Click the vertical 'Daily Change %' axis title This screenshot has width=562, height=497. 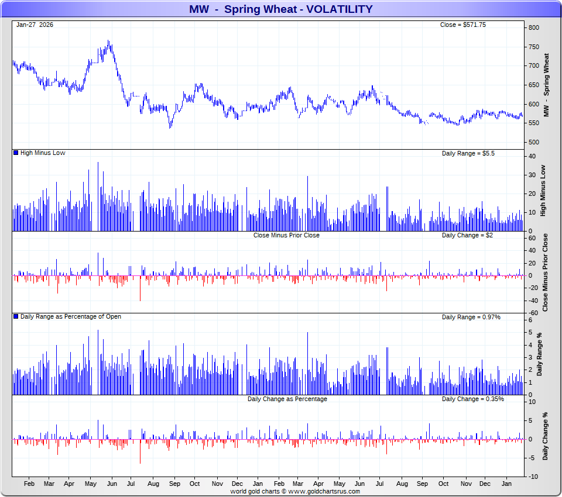click(545, 437)
